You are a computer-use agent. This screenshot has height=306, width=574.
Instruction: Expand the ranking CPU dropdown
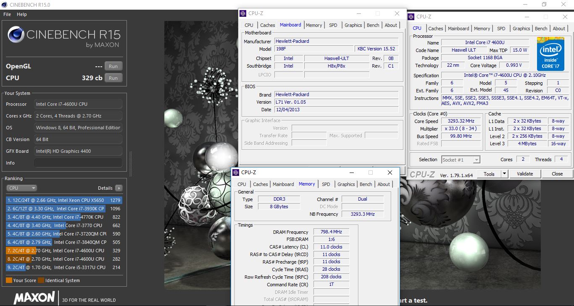(x=21, y=188)
